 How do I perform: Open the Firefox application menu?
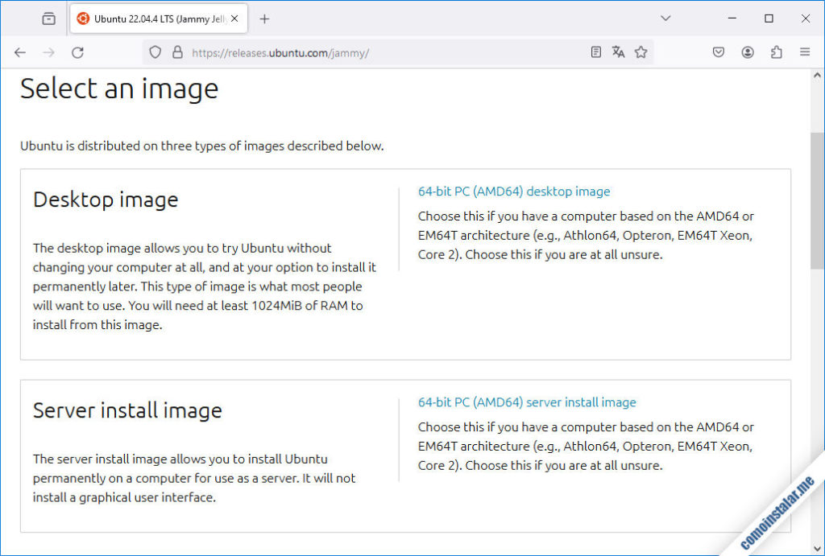point(804,51)
